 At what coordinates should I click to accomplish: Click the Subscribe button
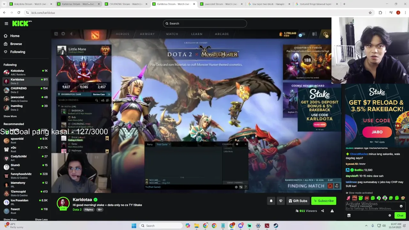point(324,201)
